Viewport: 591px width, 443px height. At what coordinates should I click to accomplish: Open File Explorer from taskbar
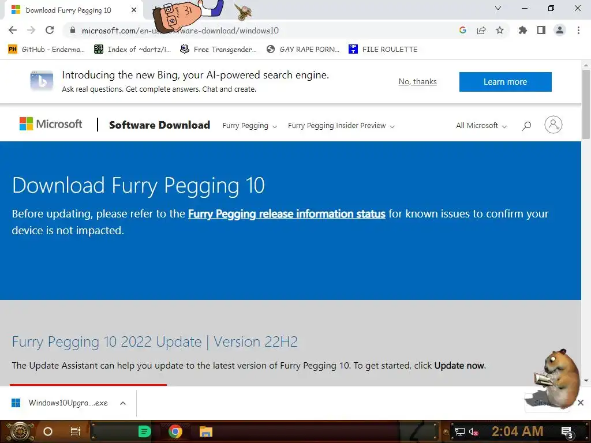pyautogui.click(x=206, y=431)
